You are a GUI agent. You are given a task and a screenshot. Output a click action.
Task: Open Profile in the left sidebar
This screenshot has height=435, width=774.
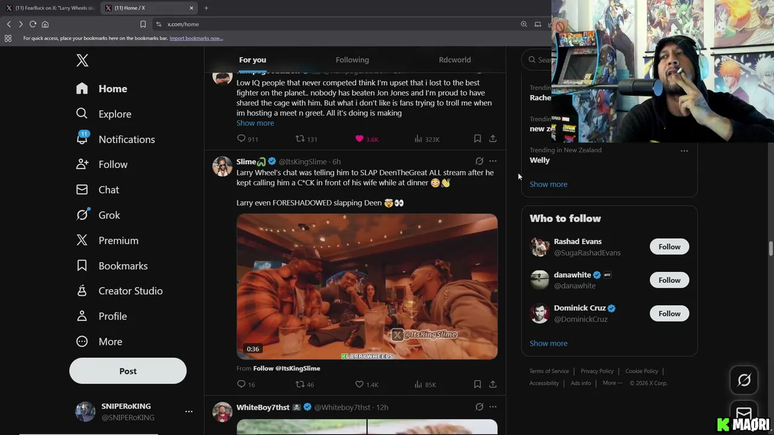(101, 316)
